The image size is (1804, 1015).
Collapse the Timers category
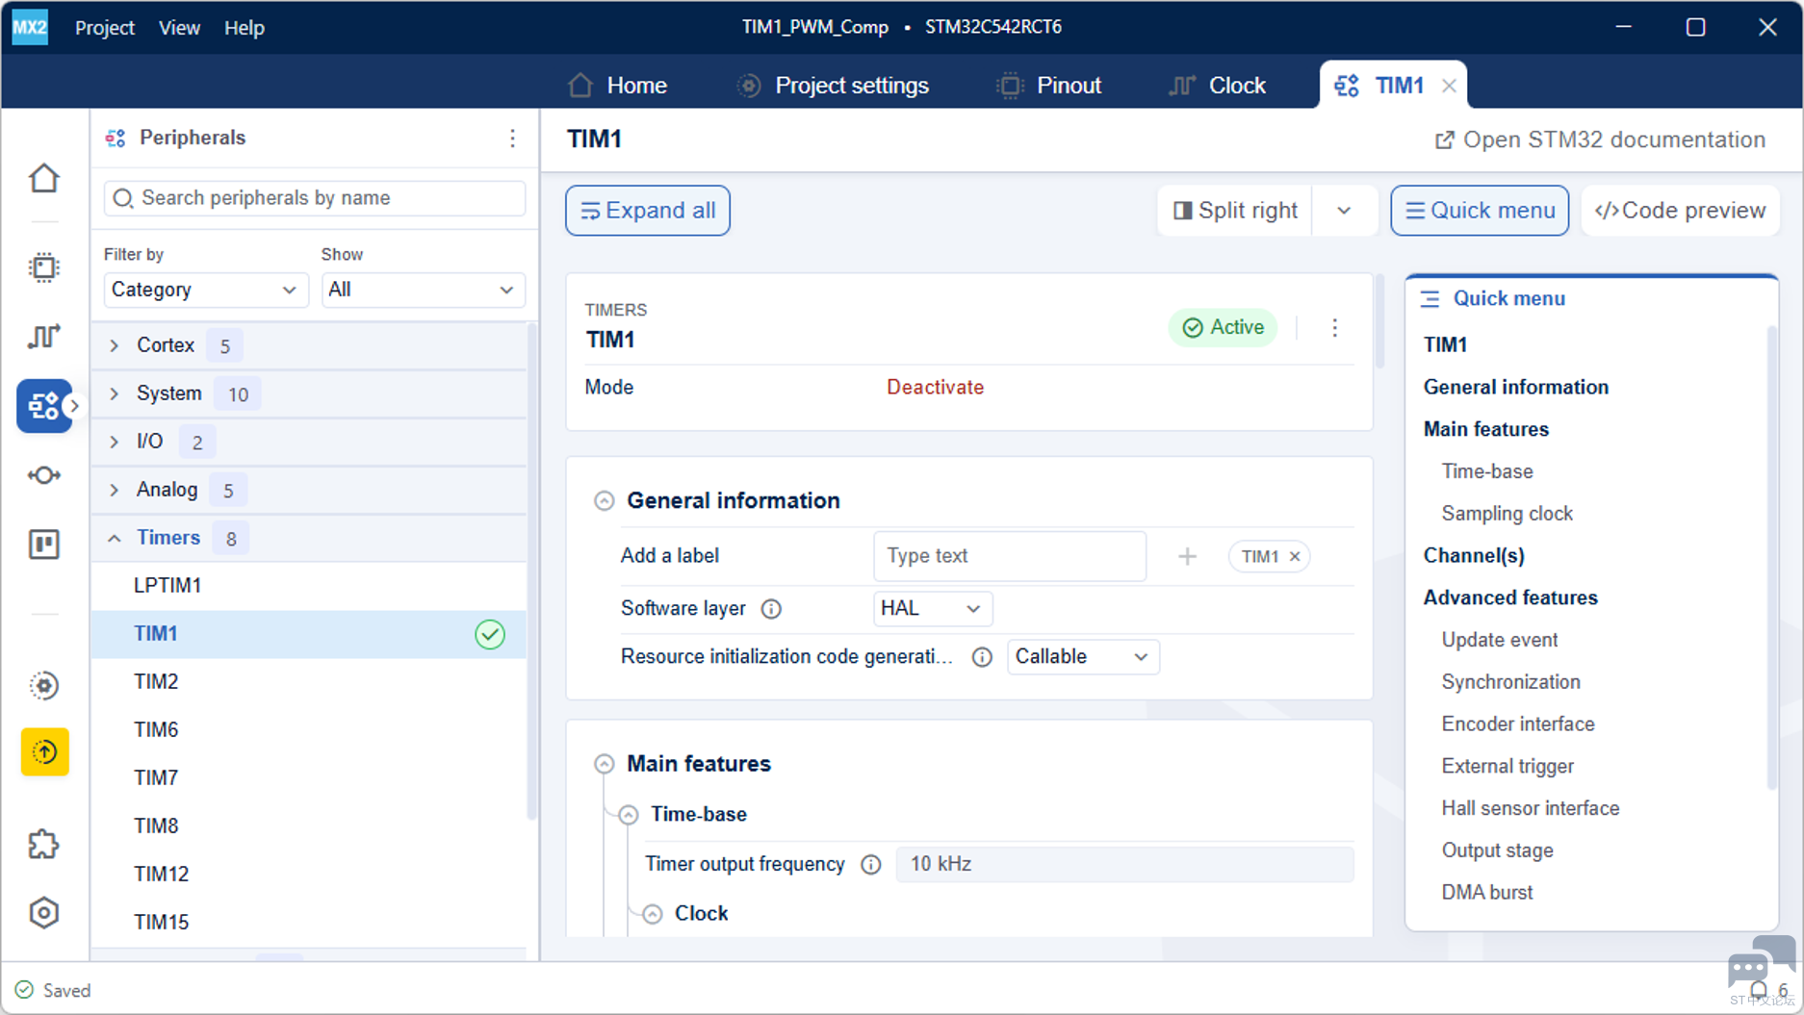coord(115,538)
